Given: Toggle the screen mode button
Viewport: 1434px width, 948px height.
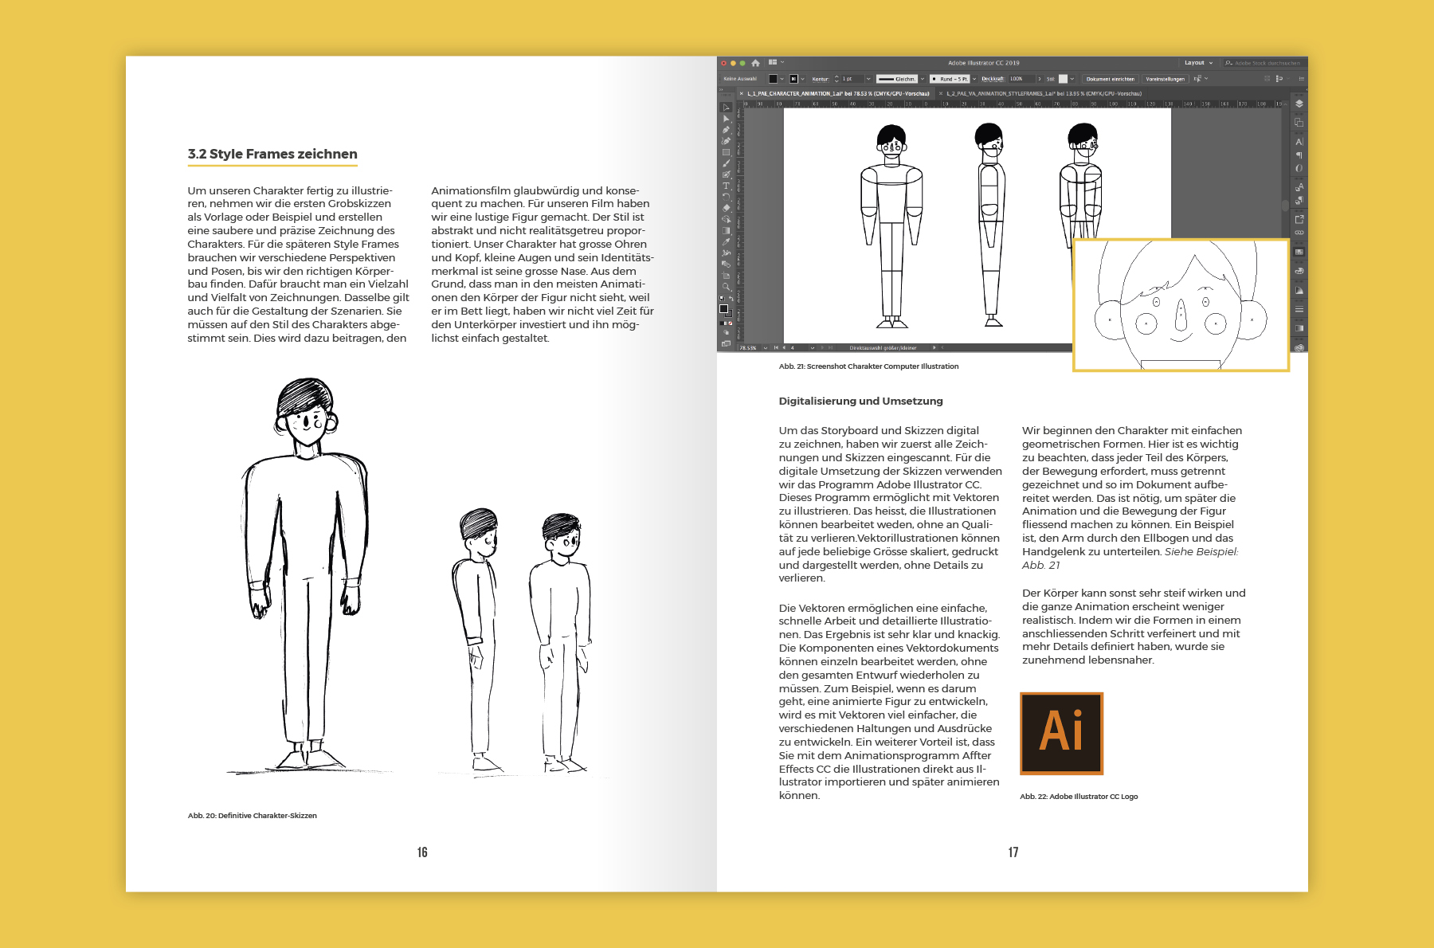Looking at the screenshot, I should tap(726, 343).
